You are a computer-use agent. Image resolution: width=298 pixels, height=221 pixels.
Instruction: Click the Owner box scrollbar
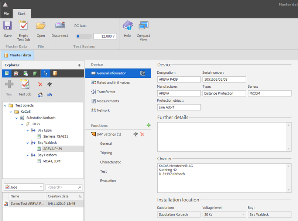(x=288, y=178)
